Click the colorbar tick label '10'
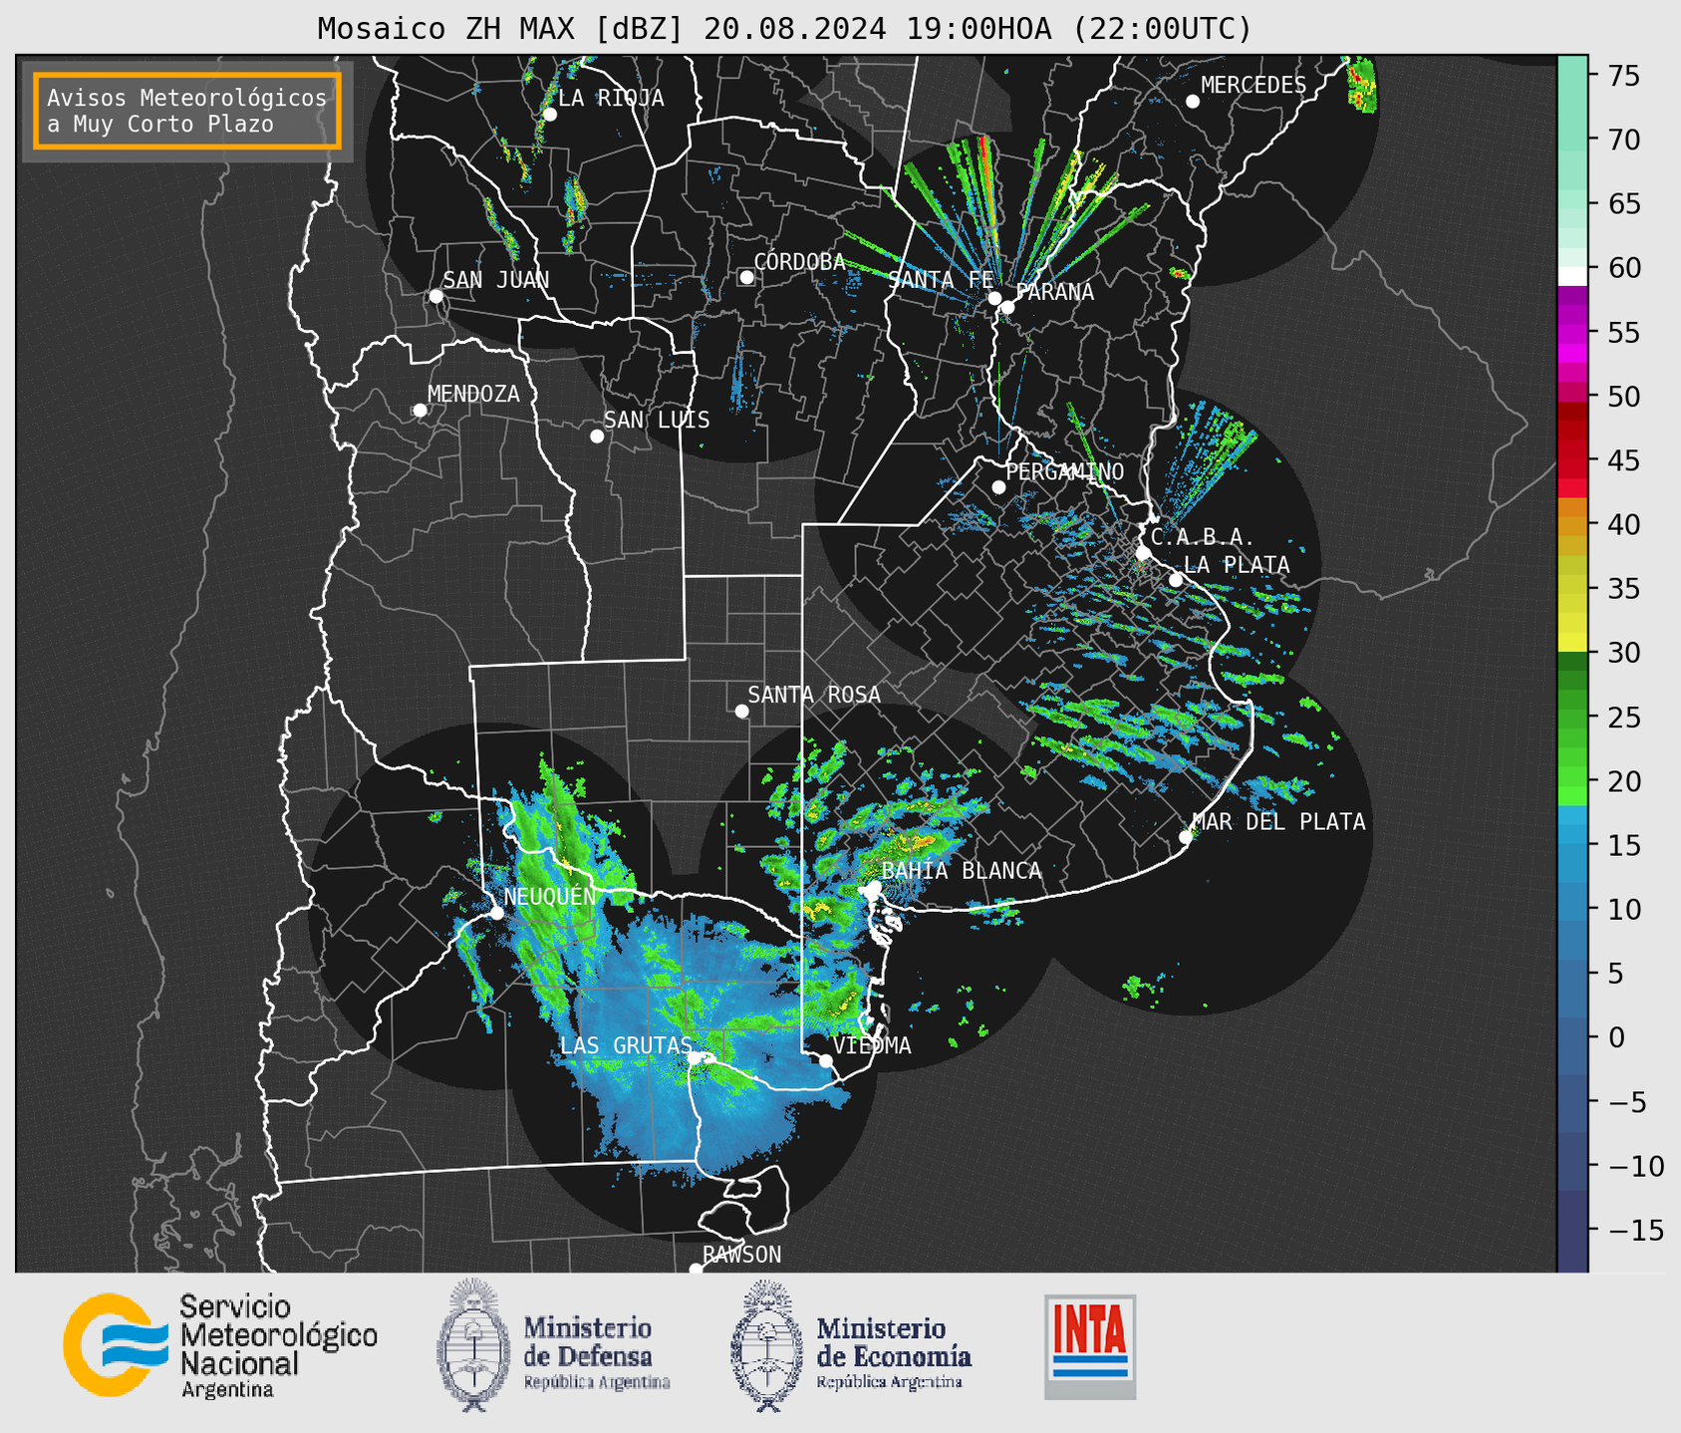Viewport: 1681px width, 1433px height. (x=1624, y=909)
